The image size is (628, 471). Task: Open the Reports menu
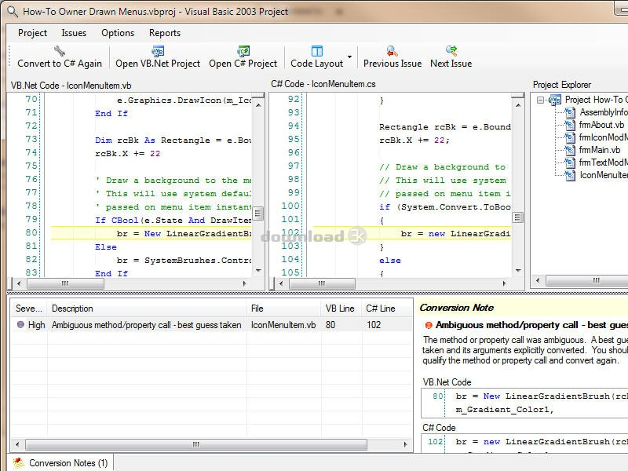(x=165, y=33)
